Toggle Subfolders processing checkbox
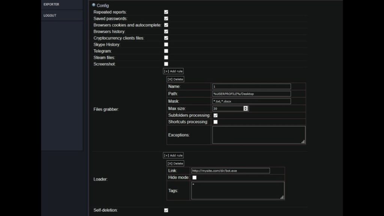Image resolution: width=384 pixels, height=216 pixels. [216, 115]
